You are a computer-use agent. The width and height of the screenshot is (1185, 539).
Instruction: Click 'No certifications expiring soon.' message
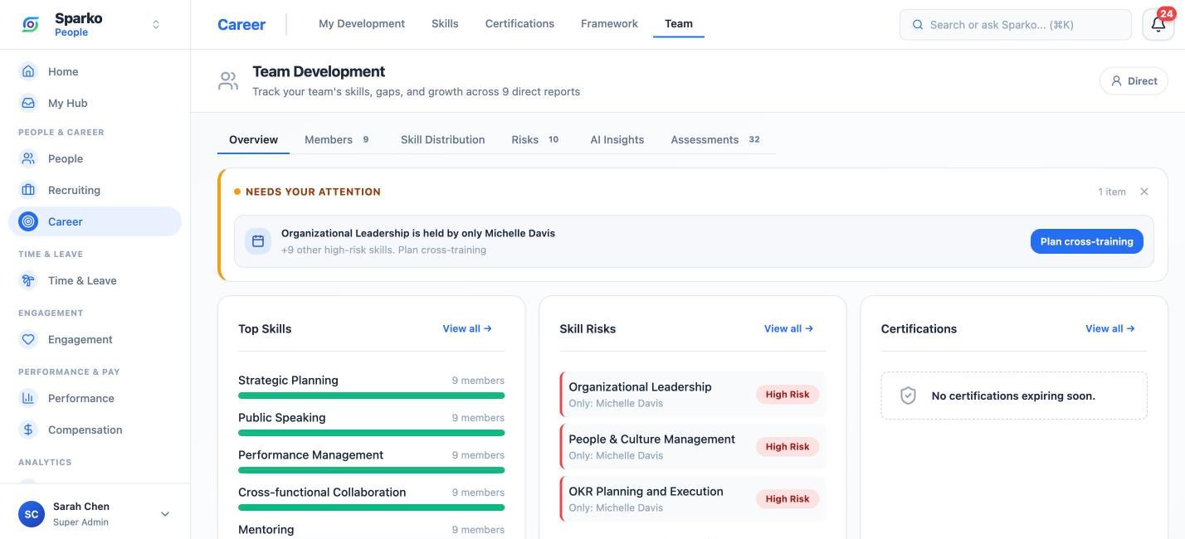1013,396
